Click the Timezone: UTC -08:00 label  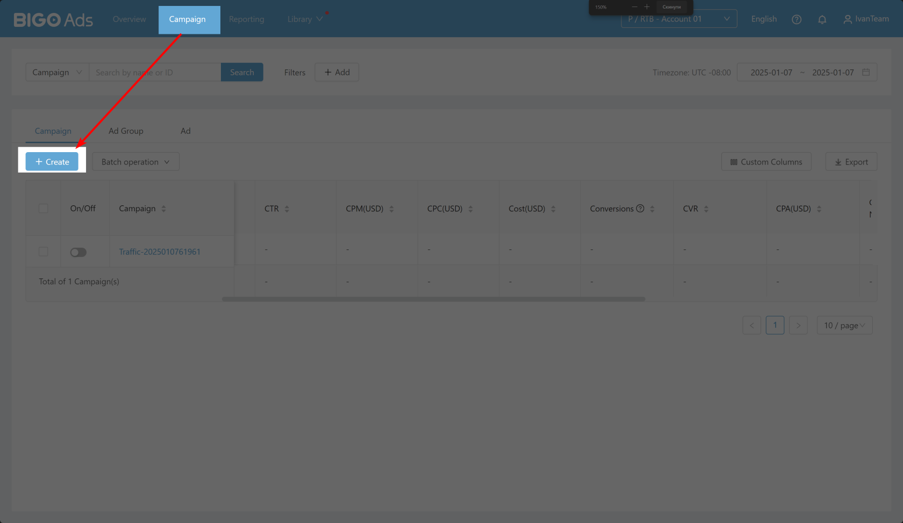(692, 72)
